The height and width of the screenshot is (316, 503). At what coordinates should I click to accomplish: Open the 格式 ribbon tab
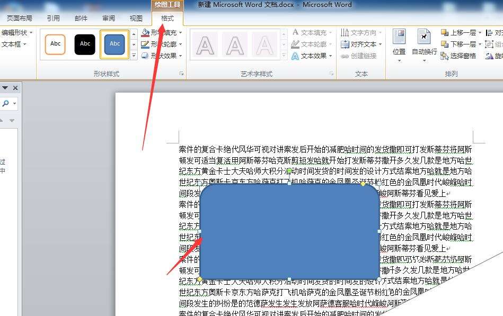click(x=167, y=19)
